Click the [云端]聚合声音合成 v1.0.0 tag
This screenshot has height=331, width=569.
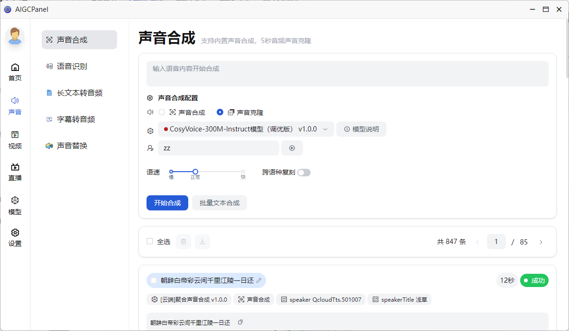(x=190, y=299)
